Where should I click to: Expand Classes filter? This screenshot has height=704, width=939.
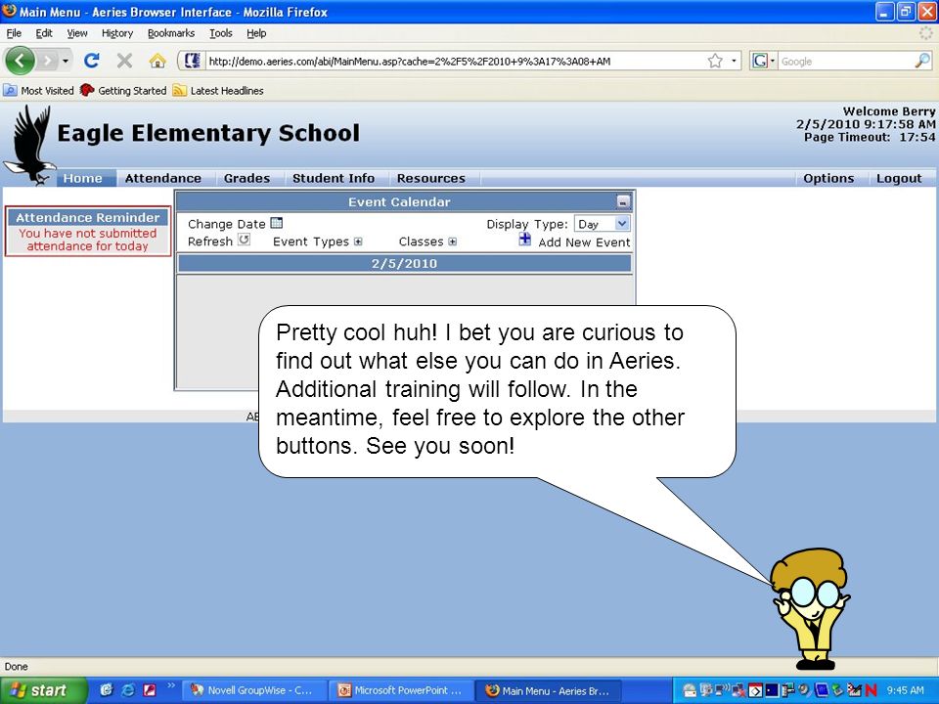click(x=452, y=242)
